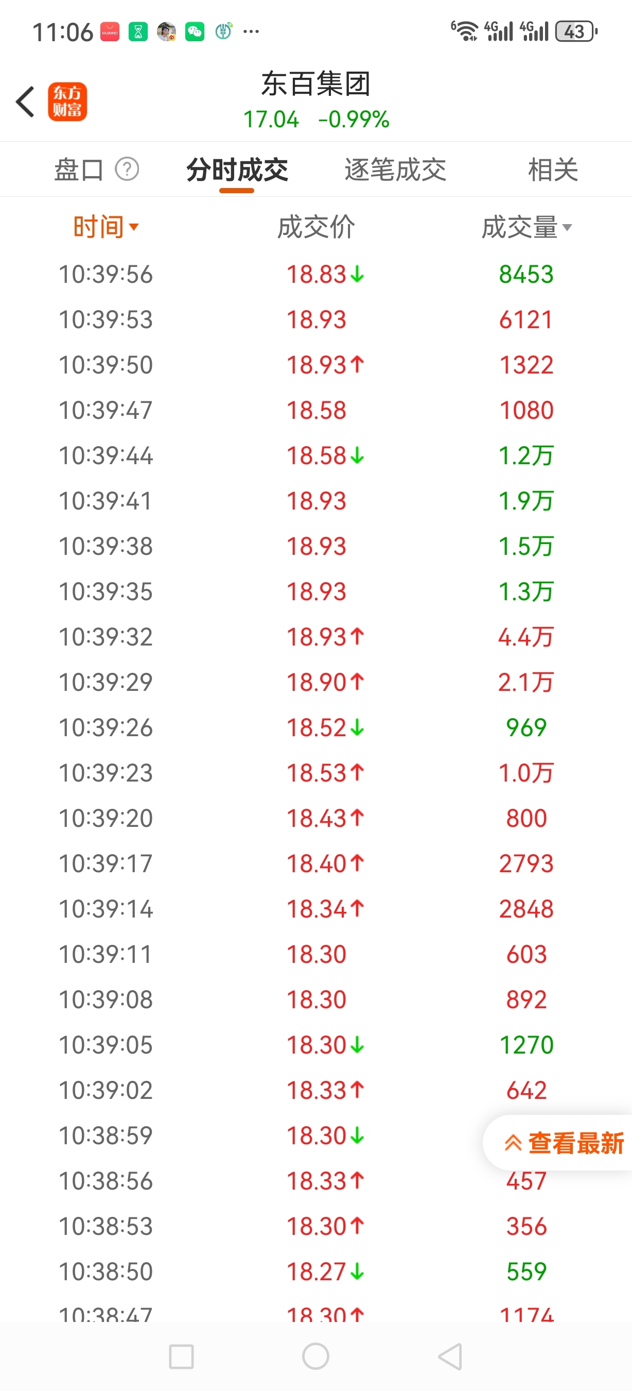Select the 分时成交 tab
The image size is (632, 1391).
pos(237,170)
